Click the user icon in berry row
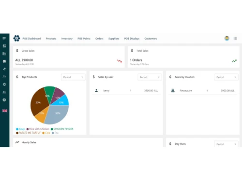 coord(96,91)
